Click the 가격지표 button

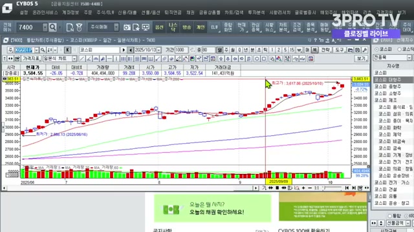[31, 59]
